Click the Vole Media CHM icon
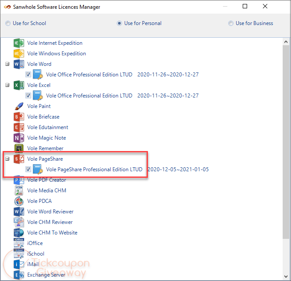The width and height of the screenshot is (291, 281). click(19, 191)
